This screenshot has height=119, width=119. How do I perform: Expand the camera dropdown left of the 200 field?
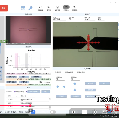click(90, 19)
